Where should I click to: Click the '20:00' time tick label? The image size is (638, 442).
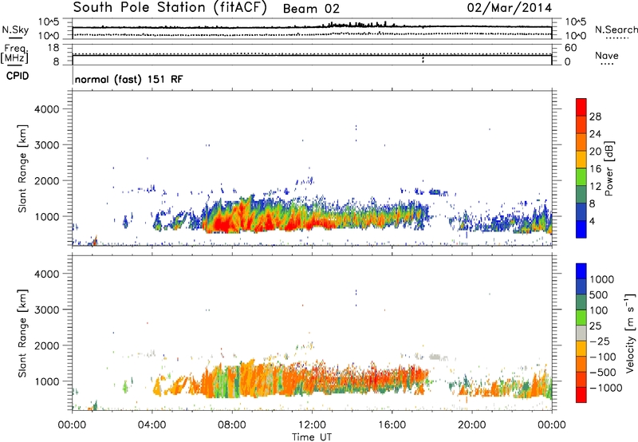[x=472, y=425]
